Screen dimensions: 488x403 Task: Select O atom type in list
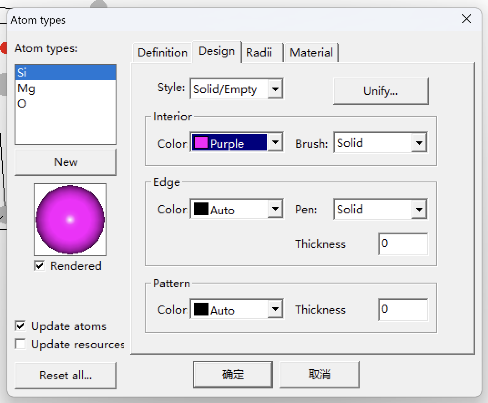pyautogui.click(x=65, y=103)
